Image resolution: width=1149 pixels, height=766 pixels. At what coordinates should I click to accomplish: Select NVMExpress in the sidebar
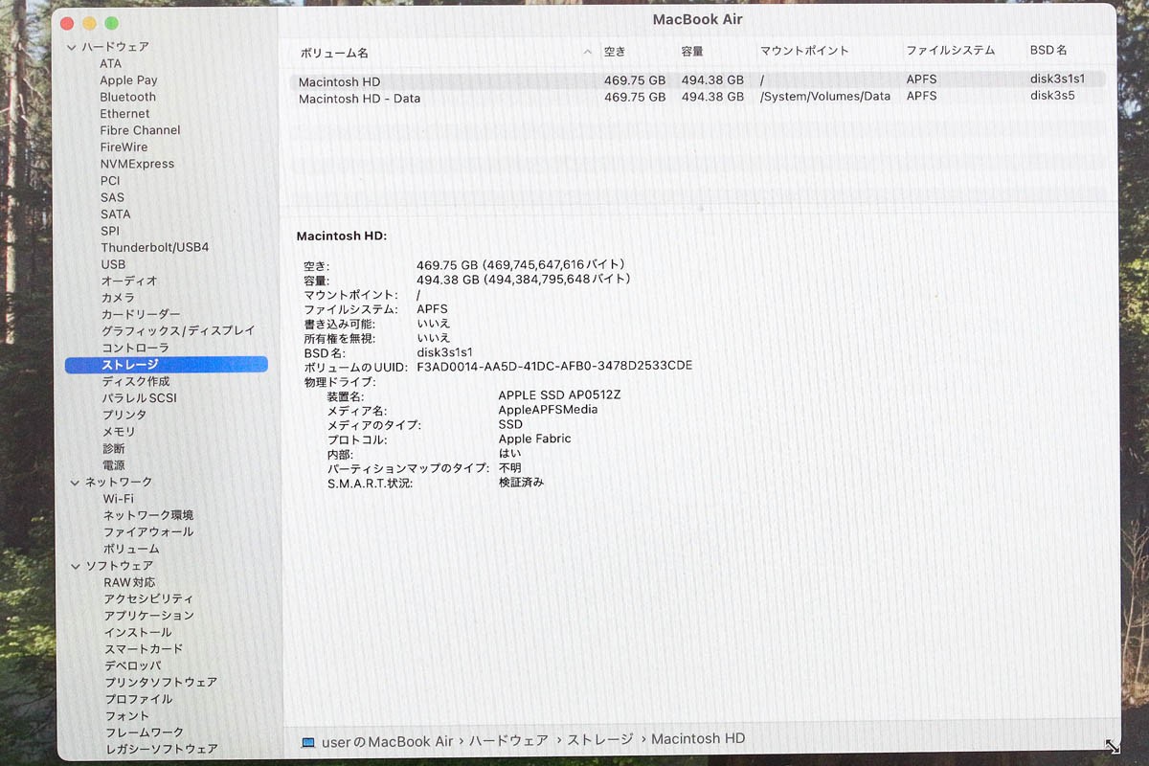[137, 164]
